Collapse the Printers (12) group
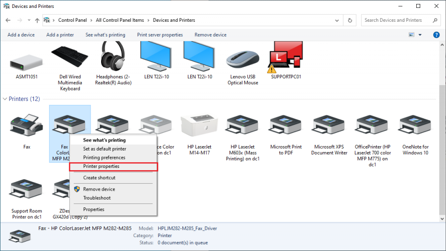This screenshot has height=251, width=446. pyautogui.click(x=5, y=99)
